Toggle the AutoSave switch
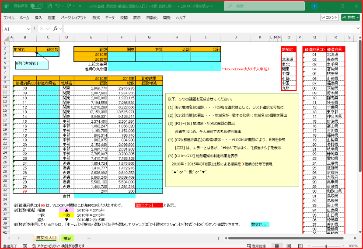Image resolution: width=363 pixels, height=249 pixels. coord(36,6)
